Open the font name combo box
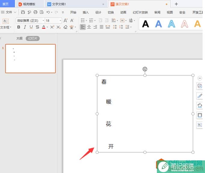 click(x=30, y=20)
